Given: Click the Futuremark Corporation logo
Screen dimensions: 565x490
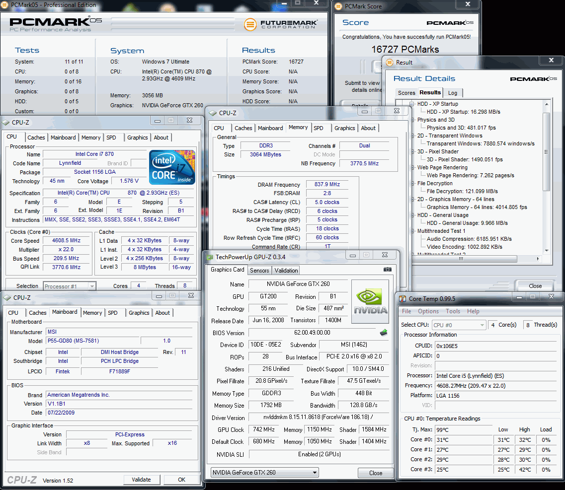Looking at the screenshot, I should [x=281, y=24].
